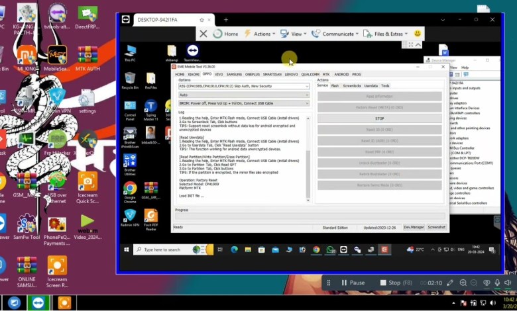517x311 pixels.
Task: Pause the screen recording
Action: coord(351,283)
